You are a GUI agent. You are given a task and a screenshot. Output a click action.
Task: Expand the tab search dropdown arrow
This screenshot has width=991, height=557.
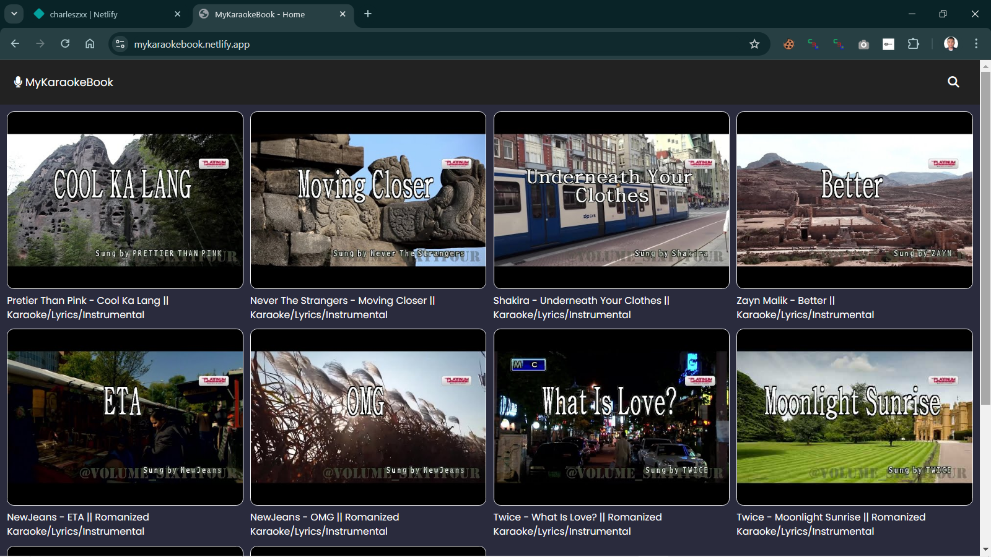point(14,14)
